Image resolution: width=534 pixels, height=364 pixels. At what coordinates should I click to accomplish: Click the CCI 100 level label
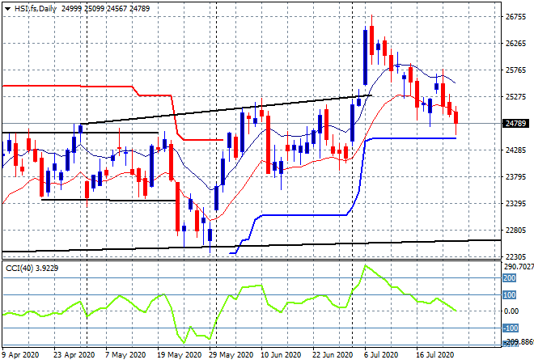510,295
